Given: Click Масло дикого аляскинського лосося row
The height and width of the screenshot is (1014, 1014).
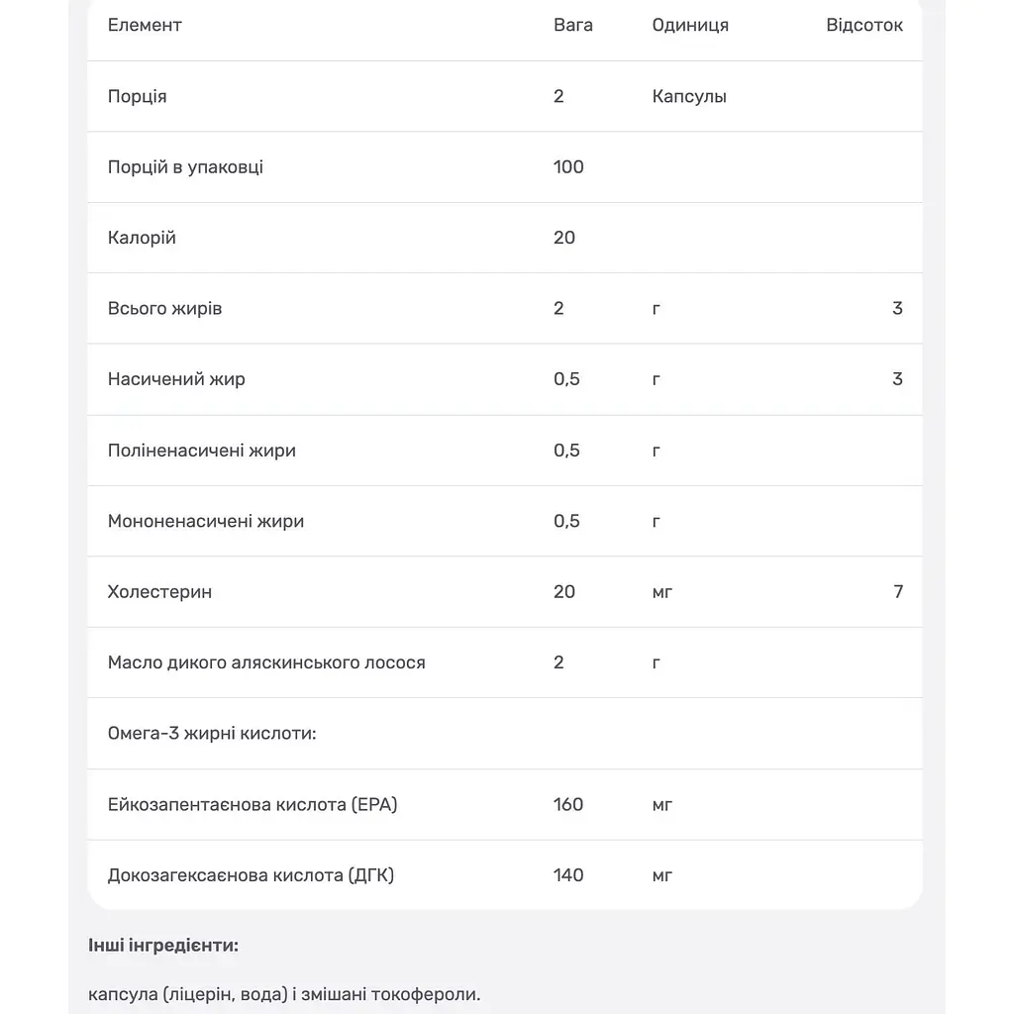Looking at the screenshot, I should pos(504,662).
